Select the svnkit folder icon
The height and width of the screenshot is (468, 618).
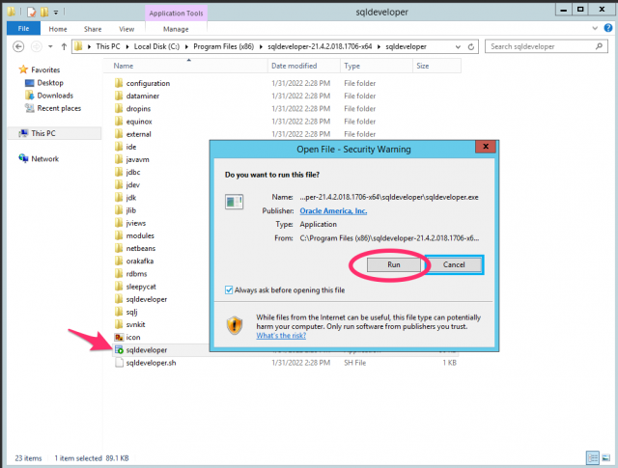point(119,324)
